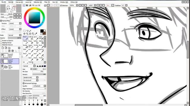Open the layer Mode dropdown
This screenshot has height=106, width=190.
[15, 35]
